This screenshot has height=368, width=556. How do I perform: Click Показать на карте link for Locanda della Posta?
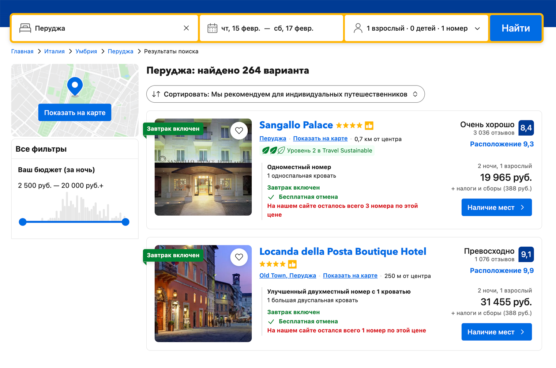[350, 276]
